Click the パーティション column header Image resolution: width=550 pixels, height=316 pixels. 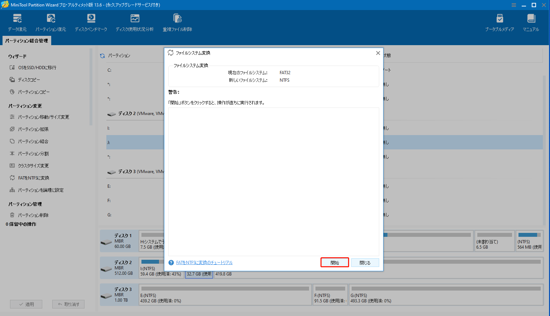[x=119, y=56]
